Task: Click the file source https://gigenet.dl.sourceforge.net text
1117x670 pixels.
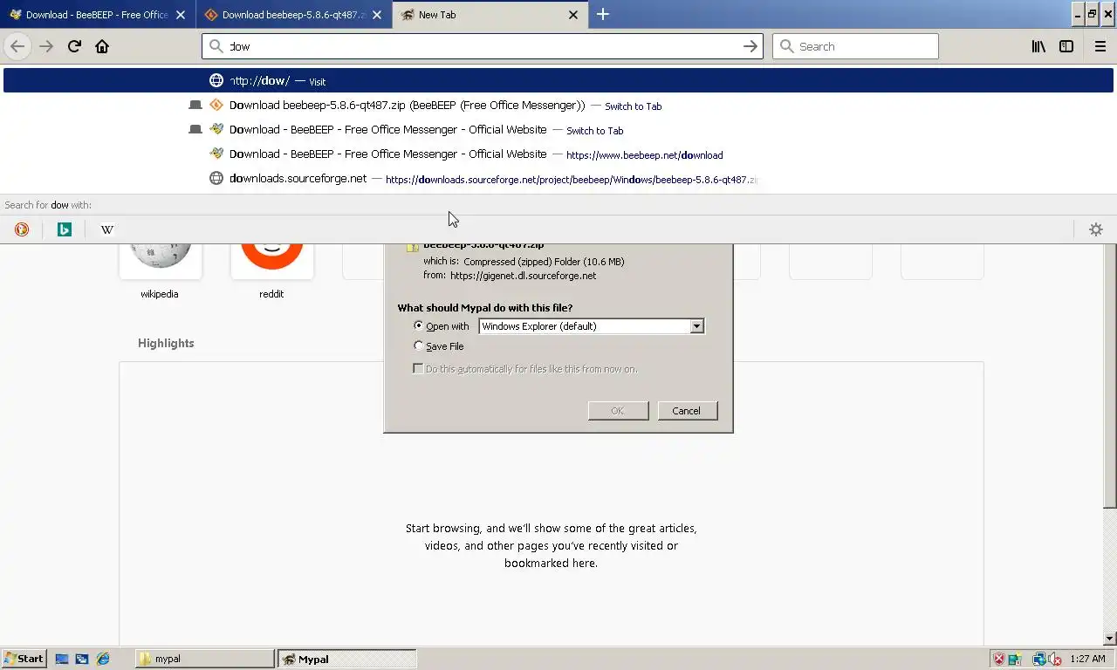Action: [523, 276]
